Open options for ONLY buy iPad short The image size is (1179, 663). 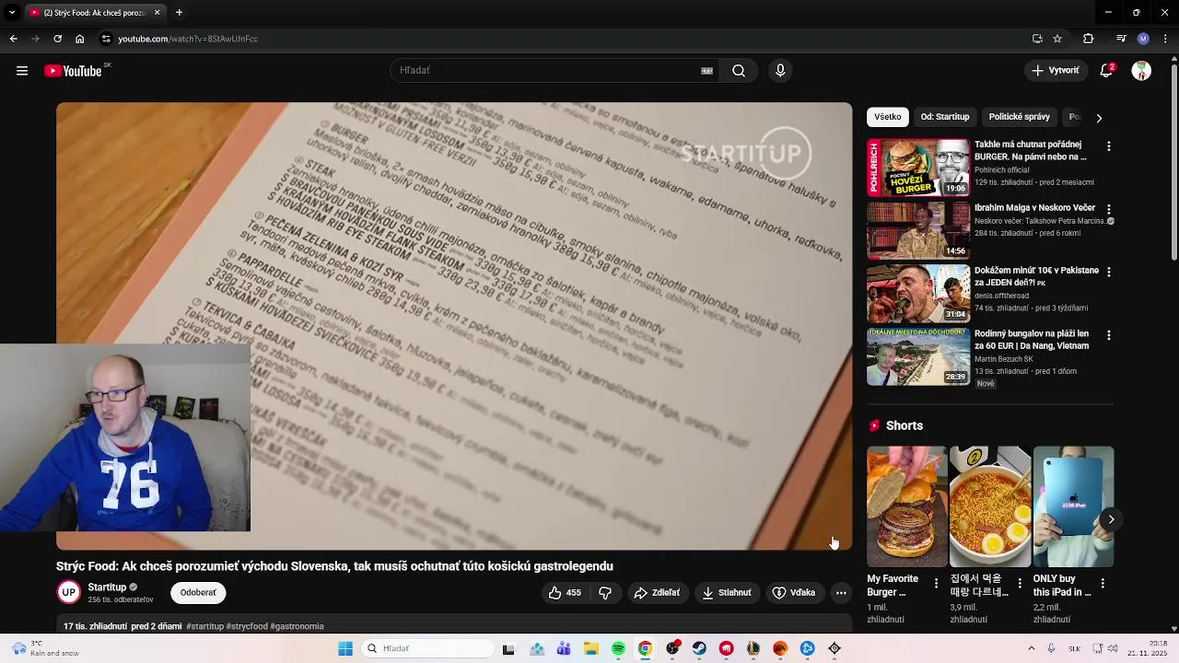1103,584
